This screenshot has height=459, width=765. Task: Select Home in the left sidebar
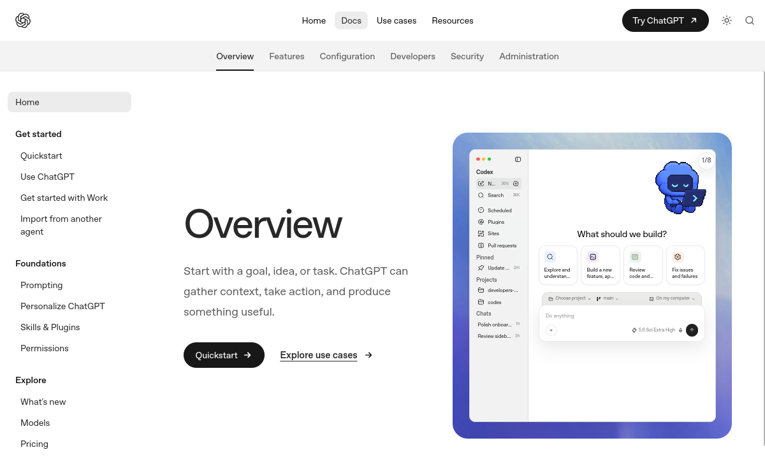point(69,102)
